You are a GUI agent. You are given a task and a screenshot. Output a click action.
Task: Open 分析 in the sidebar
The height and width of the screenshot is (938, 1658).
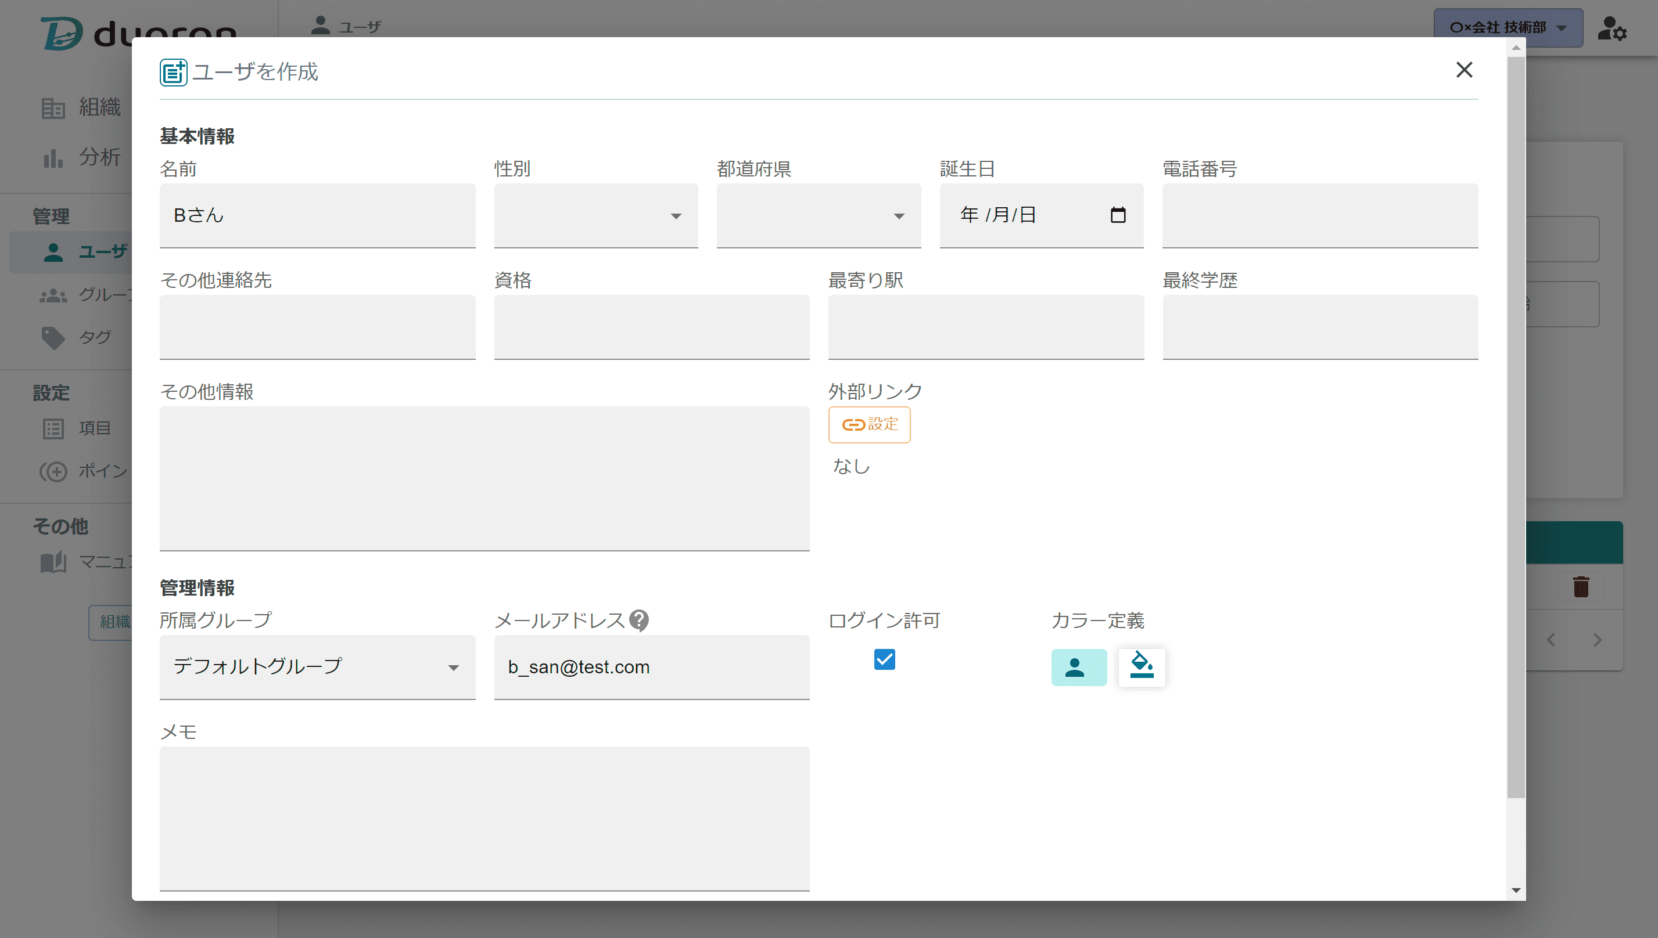(81, 157)
